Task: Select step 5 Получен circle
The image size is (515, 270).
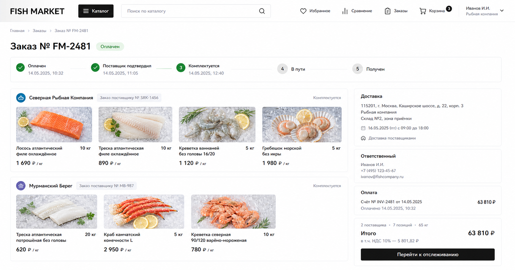Action: click(x=358, y=69)
